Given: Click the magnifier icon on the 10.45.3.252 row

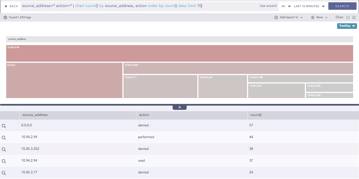Looking at the screenshot, I should (4, 149).
